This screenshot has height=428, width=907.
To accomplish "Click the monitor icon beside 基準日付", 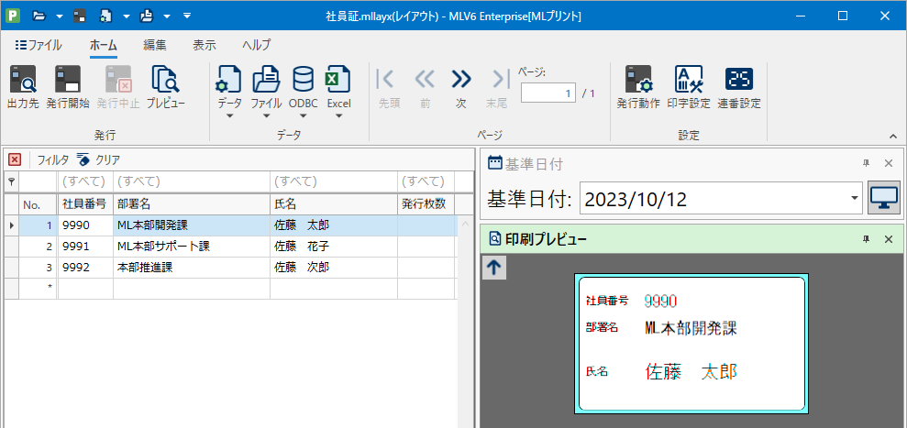I will tap(884, 200).
